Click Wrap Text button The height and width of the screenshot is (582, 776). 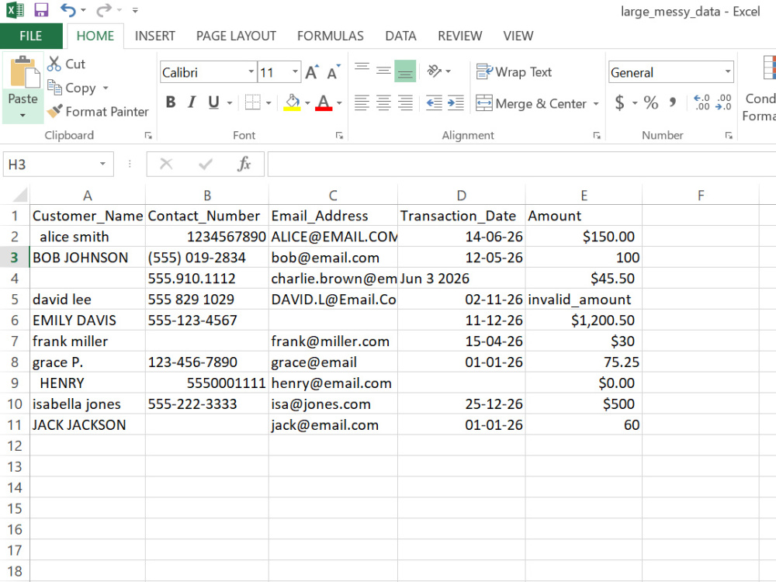coord(514,72)
